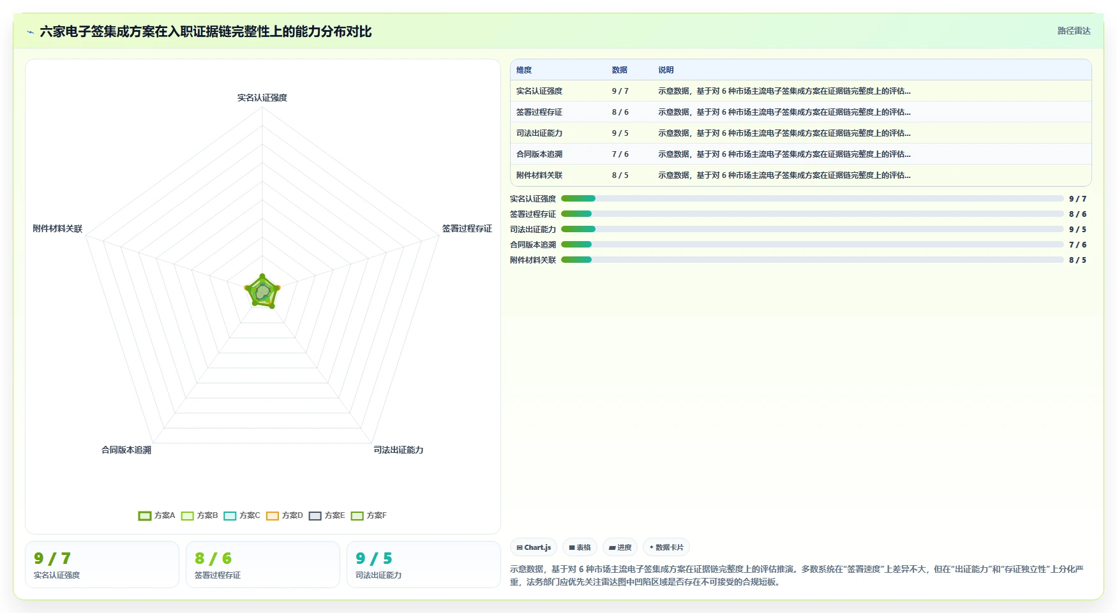Click the small icon before the dashboard title
The width and height of the screenshot is (1117, 613).
click(30, 32)
